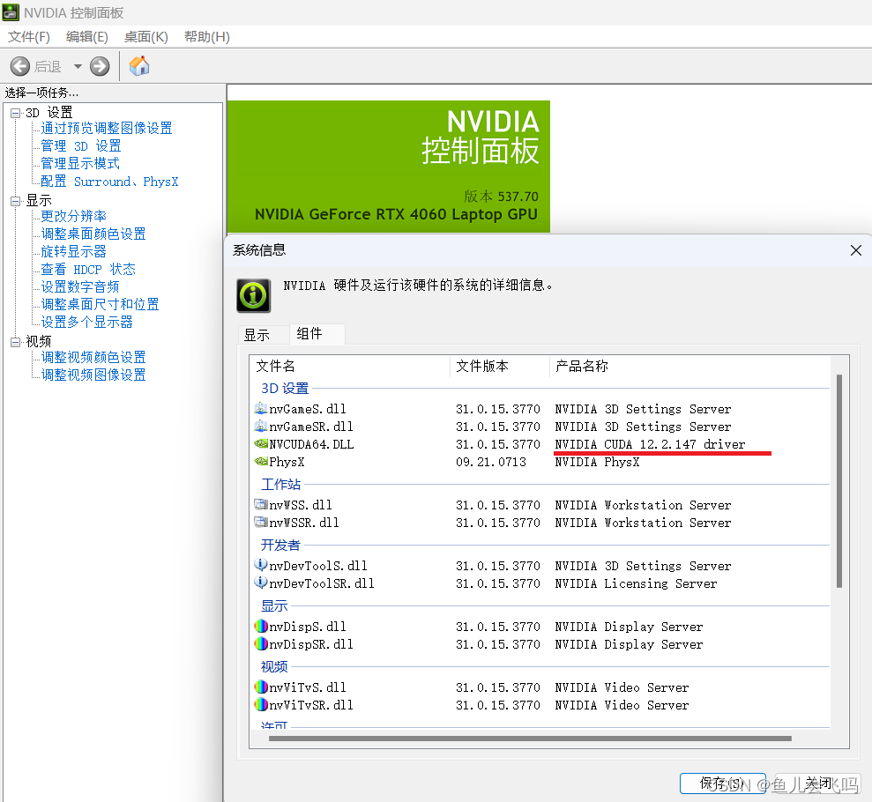
Task: Open the 文件(F) menu
Action: coord(29,37)
